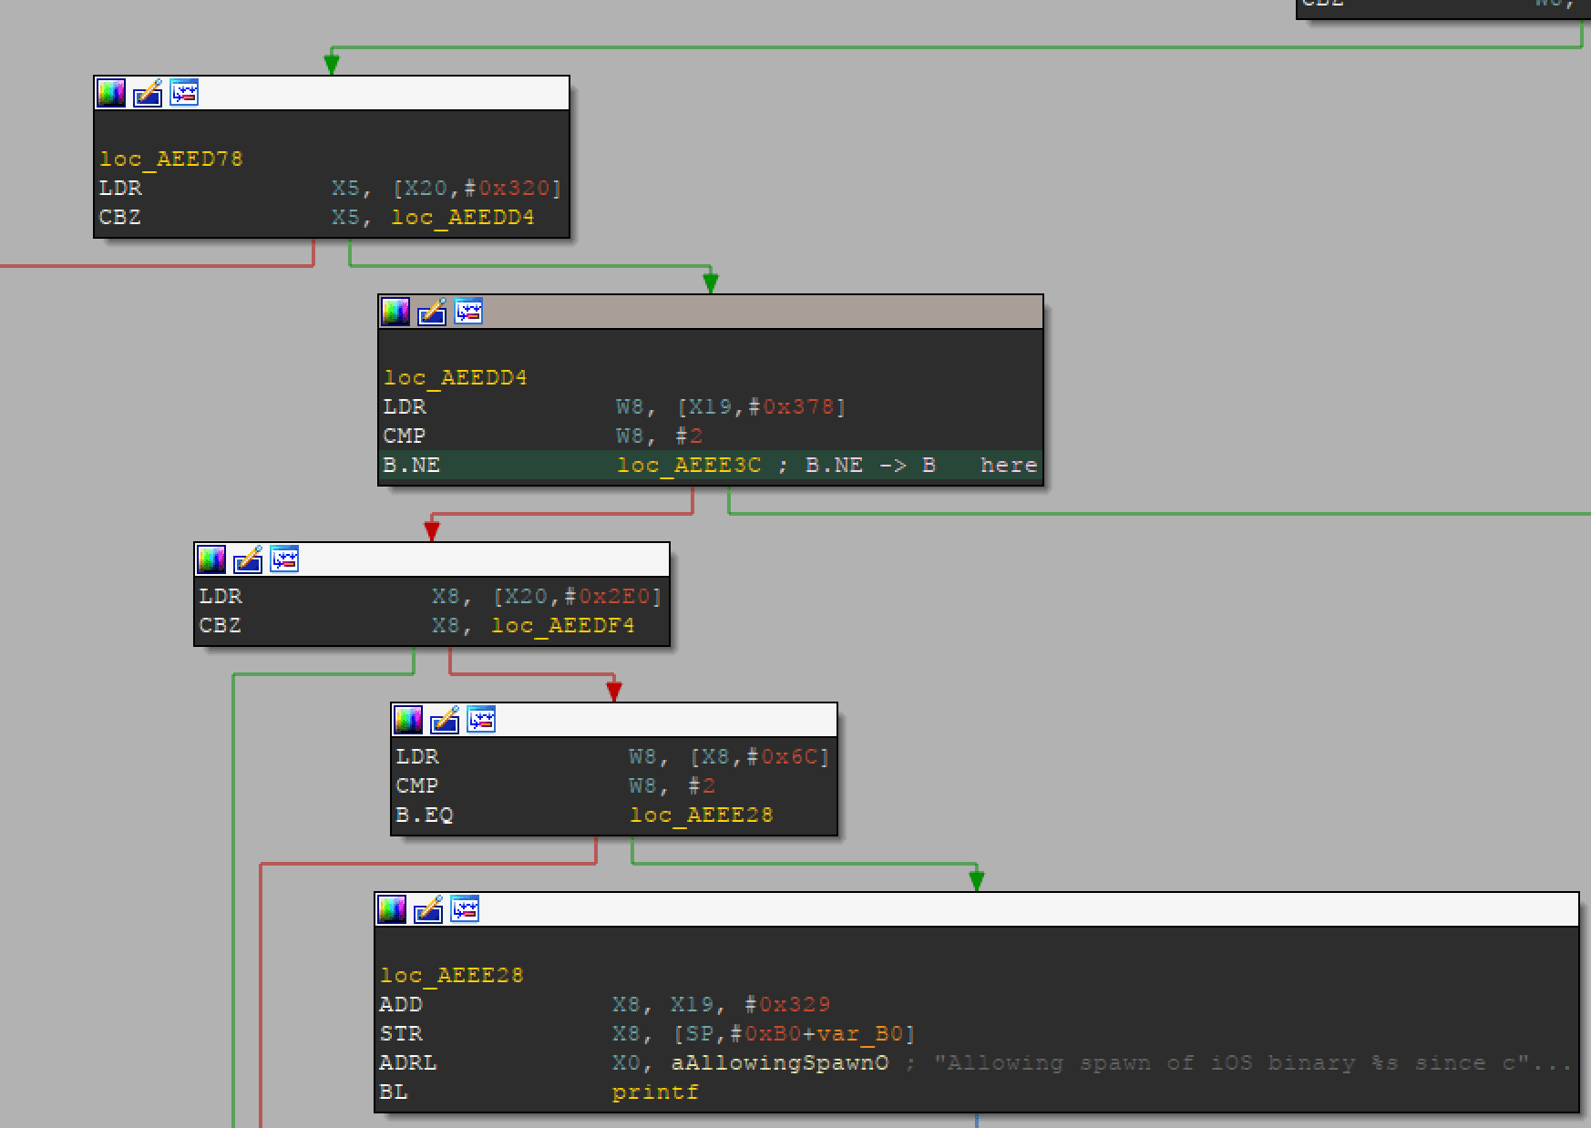The image size is (1591, 1128).
Task: Click pencil icon on CBZ X8 node
Action: pos(248,559)
